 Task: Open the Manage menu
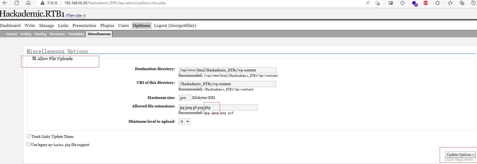[x=47, y=25]
